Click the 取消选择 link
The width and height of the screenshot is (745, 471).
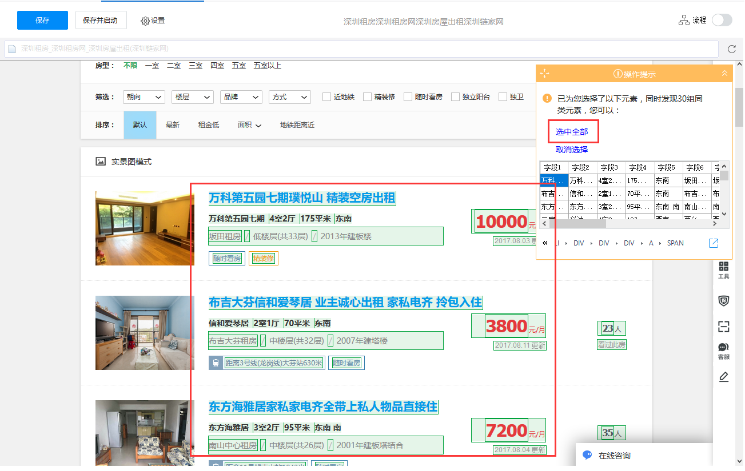point(572,150)
